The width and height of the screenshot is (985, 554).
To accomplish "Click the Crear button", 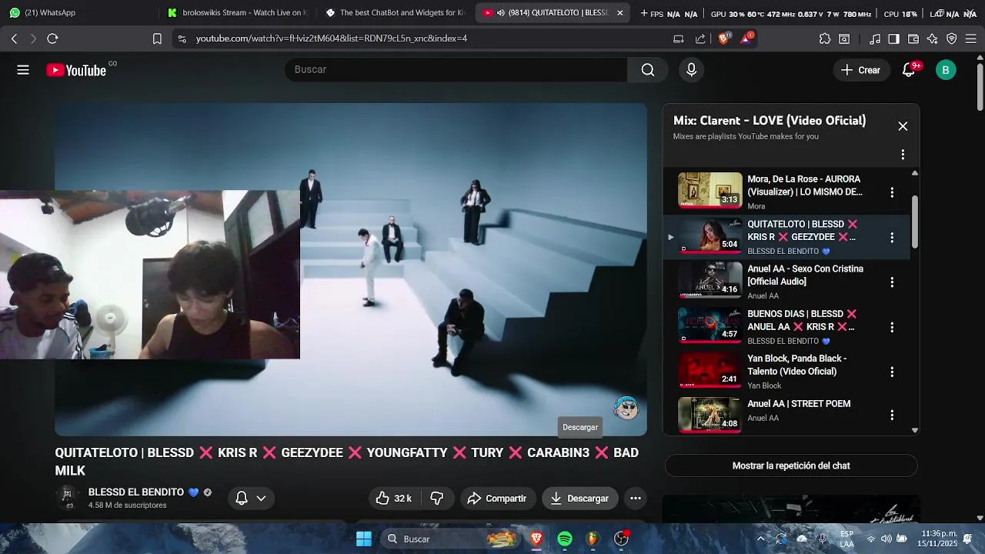I will tap(861, 70).
